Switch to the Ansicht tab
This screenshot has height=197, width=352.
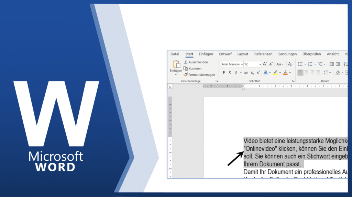[x=333, y=54]
